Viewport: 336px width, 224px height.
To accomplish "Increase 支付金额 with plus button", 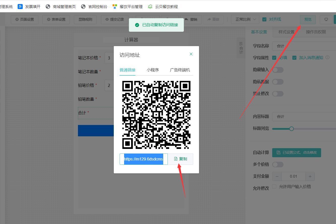I will tap(310, 176).
